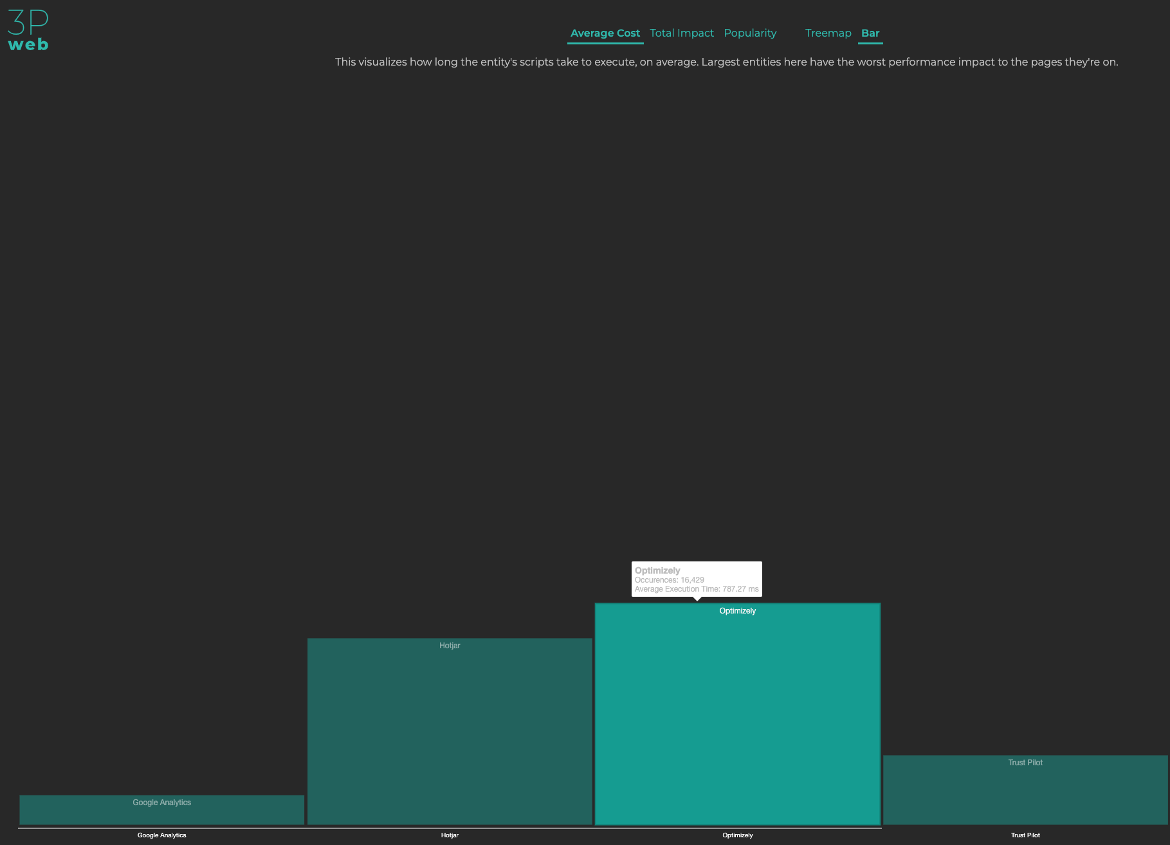Switch to the Total Impact tab
The image size is (1170, 845).
click(x=682, y=33)
